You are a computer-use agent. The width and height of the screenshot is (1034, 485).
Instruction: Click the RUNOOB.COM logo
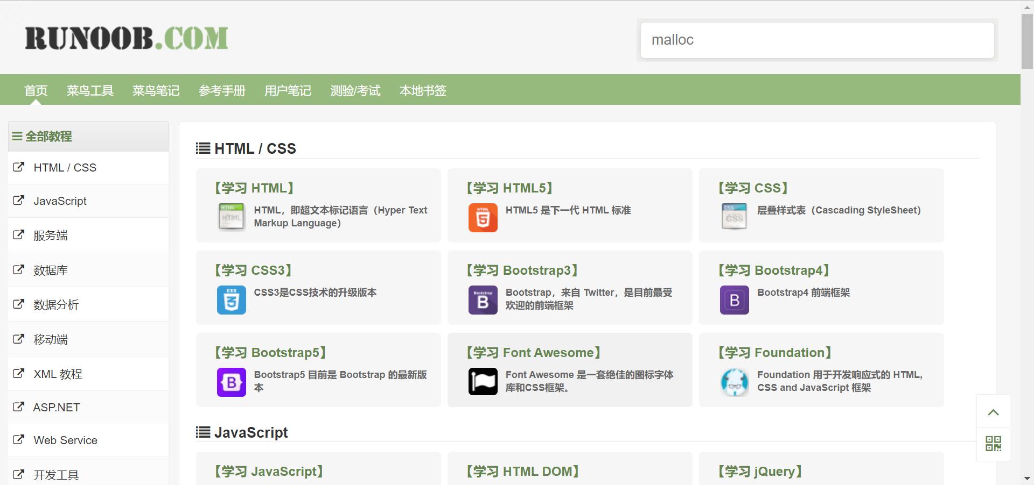click(x=127, y=39)
